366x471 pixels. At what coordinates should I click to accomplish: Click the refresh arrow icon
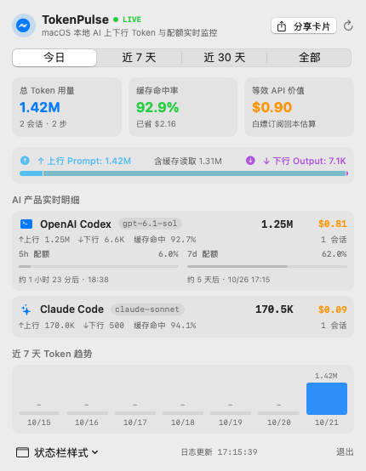[x=348, y=26]
